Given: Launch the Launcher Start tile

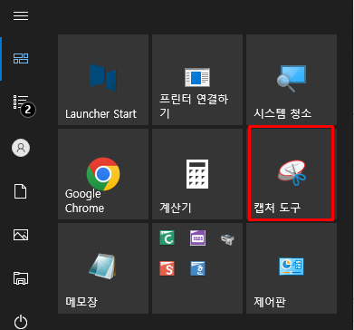Looking at the screenshot, I should click(x=103, y=80).
